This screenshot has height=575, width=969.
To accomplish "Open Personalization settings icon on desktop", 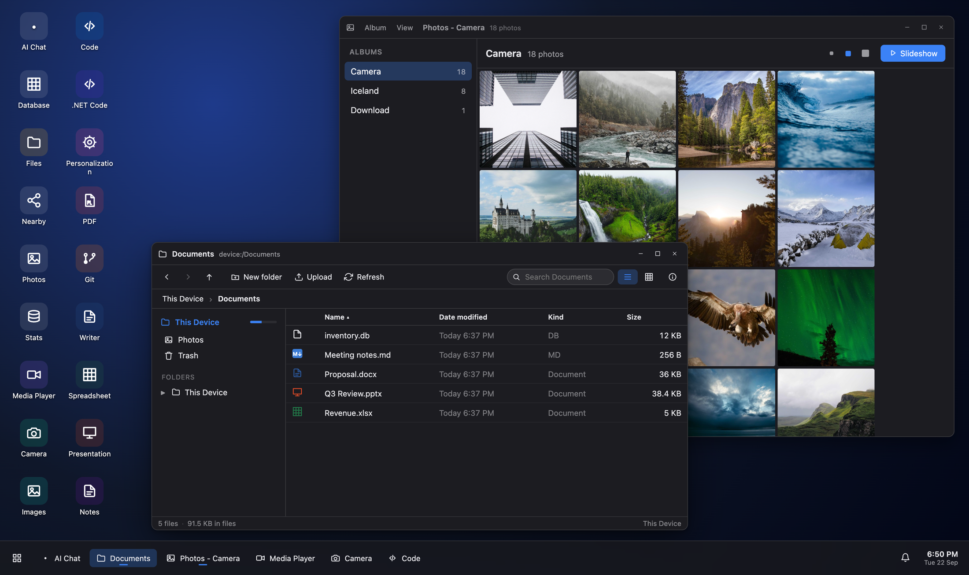I will coord(89,152).
